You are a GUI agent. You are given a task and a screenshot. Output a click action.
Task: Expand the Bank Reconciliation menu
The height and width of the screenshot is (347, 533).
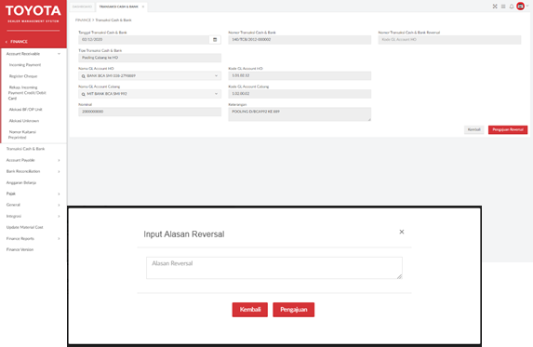[33, 171]
